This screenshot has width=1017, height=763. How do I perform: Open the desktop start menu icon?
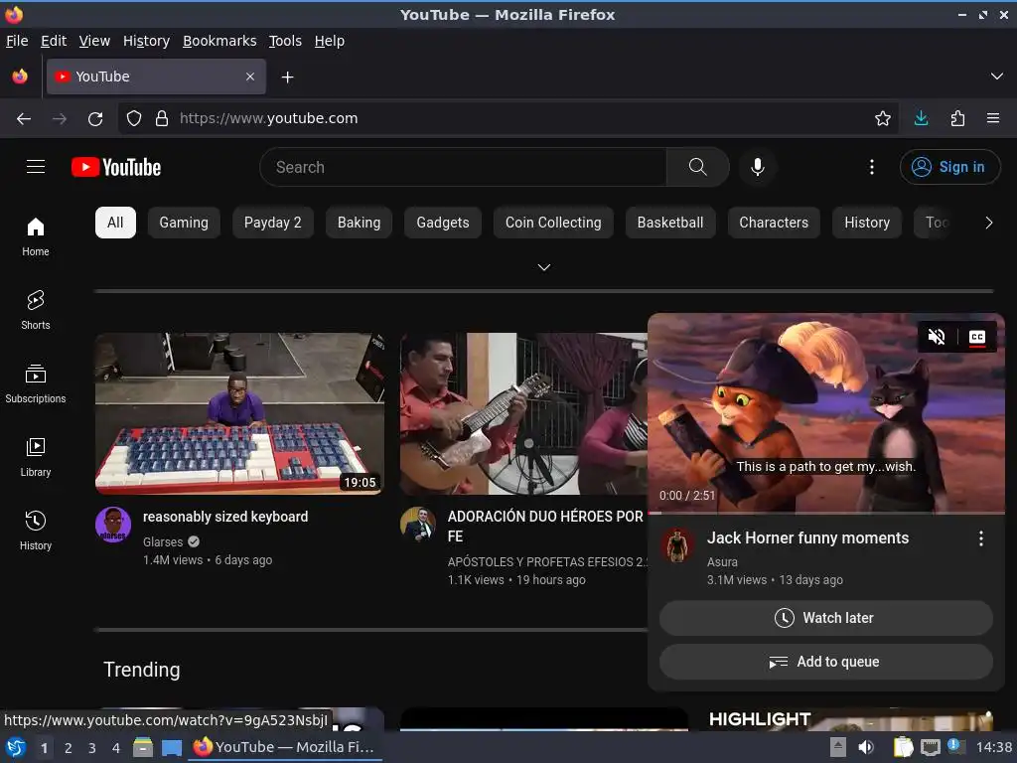click(x=16, y=747)
